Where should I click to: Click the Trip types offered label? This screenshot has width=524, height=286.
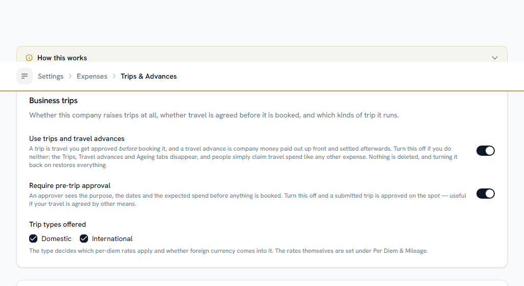57,224
